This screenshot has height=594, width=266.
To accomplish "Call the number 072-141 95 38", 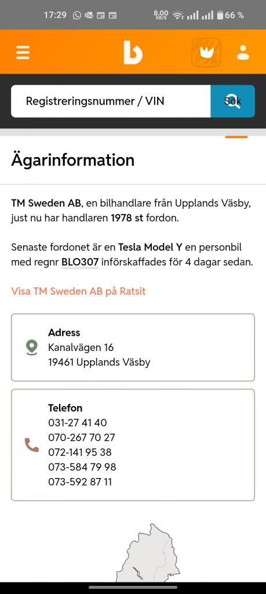I will pos(80,452).
